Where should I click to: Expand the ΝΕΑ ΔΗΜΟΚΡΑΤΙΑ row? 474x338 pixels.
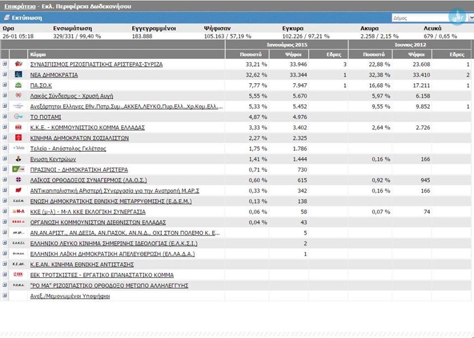5,75
